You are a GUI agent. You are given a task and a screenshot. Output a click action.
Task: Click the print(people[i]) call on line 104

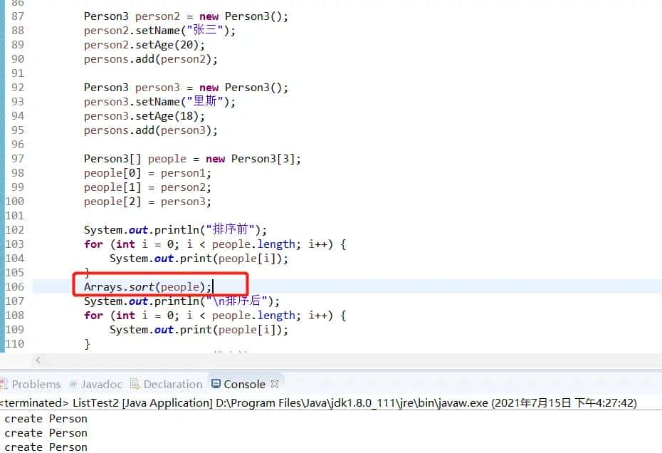click(x=199, y=258)
